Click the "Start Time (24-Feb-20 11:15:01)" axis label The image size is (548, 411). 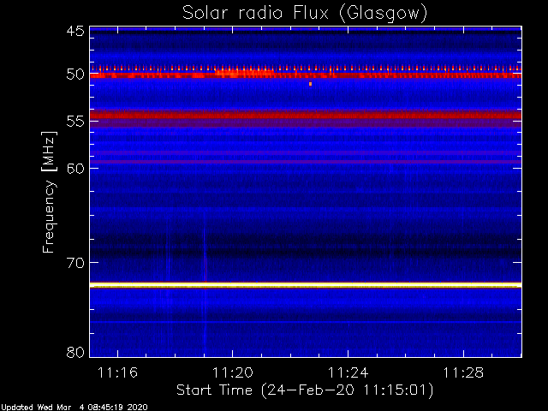pos(305,390)
